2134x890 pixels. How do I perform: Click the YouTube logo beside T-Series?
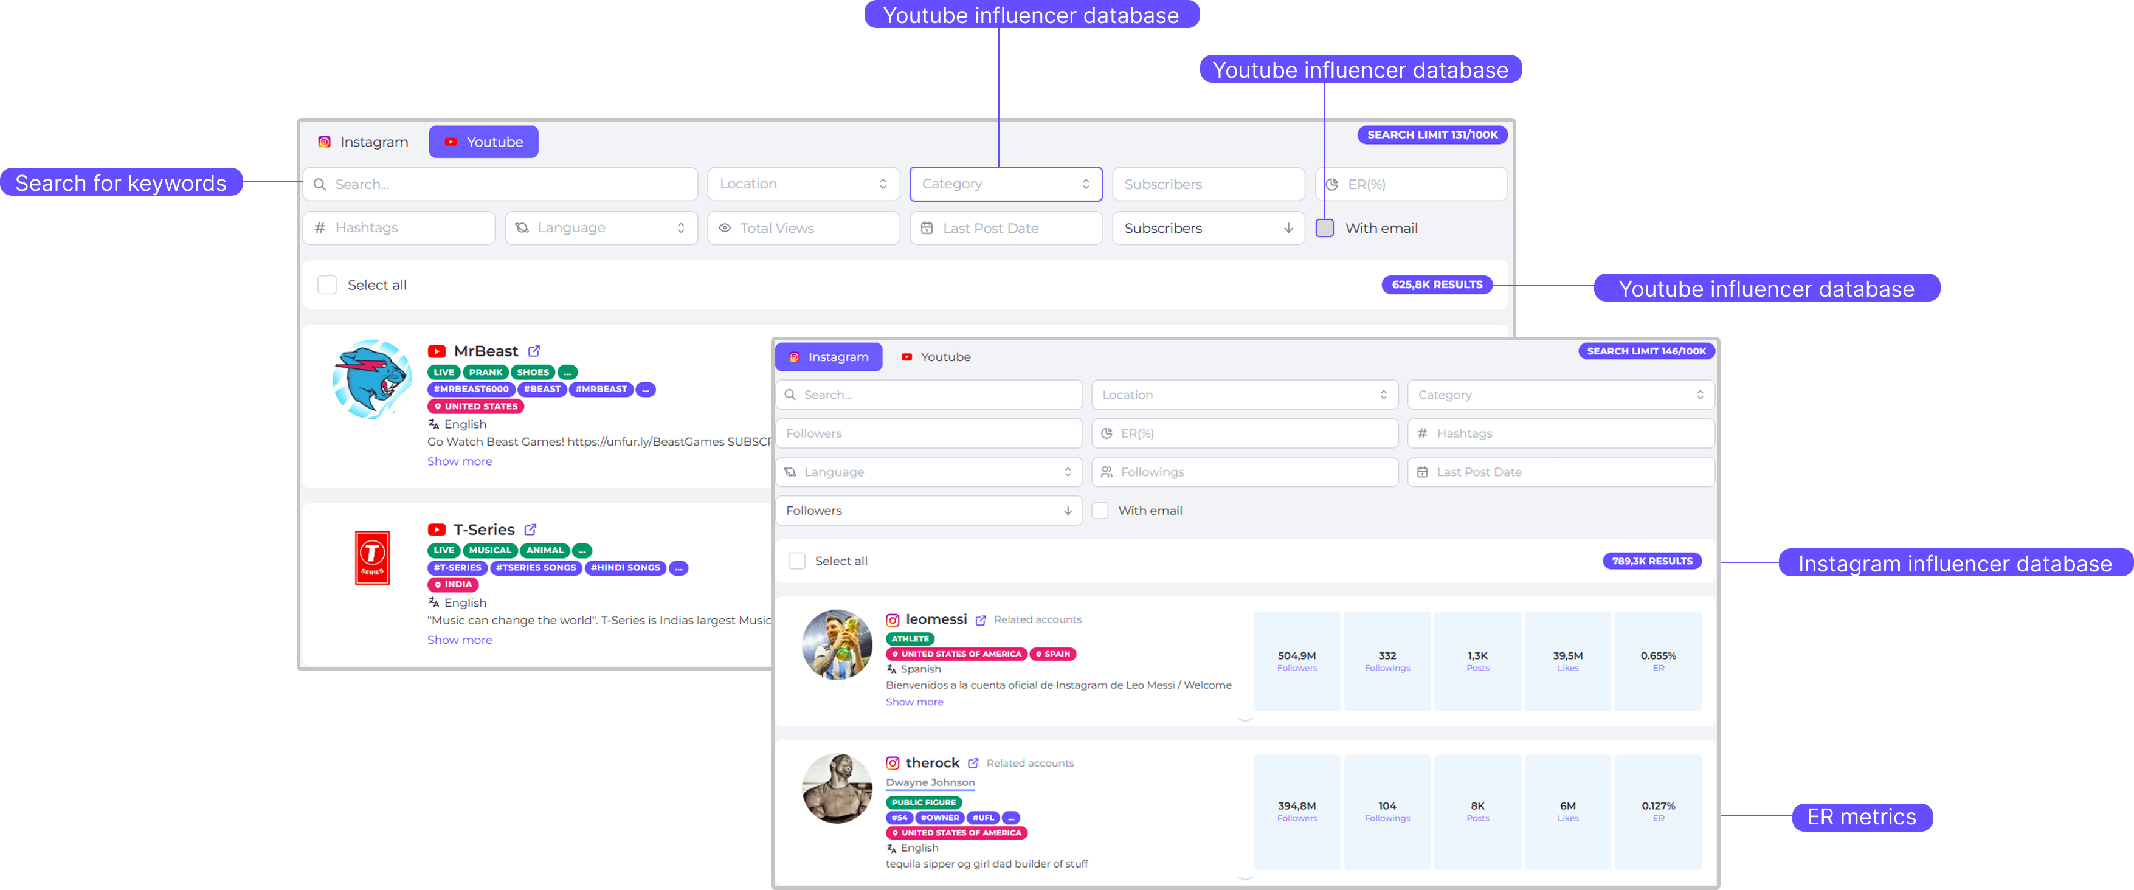point(437,530)
